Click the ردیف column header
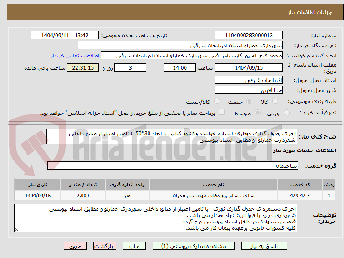 tap(329, 185)
